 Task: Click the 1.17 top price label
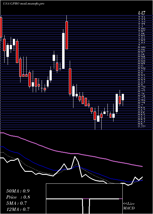141,13
